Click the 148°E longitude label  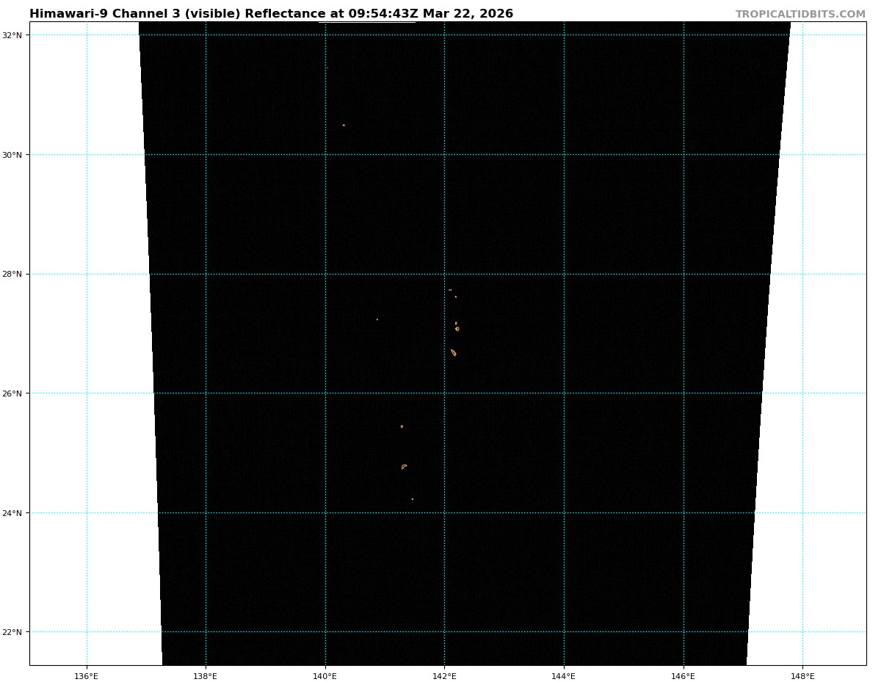pos(802,675)
